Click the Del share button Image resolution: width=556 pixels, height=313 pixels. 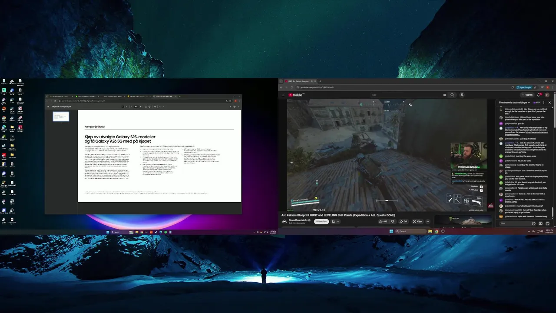tap(403, 221)
